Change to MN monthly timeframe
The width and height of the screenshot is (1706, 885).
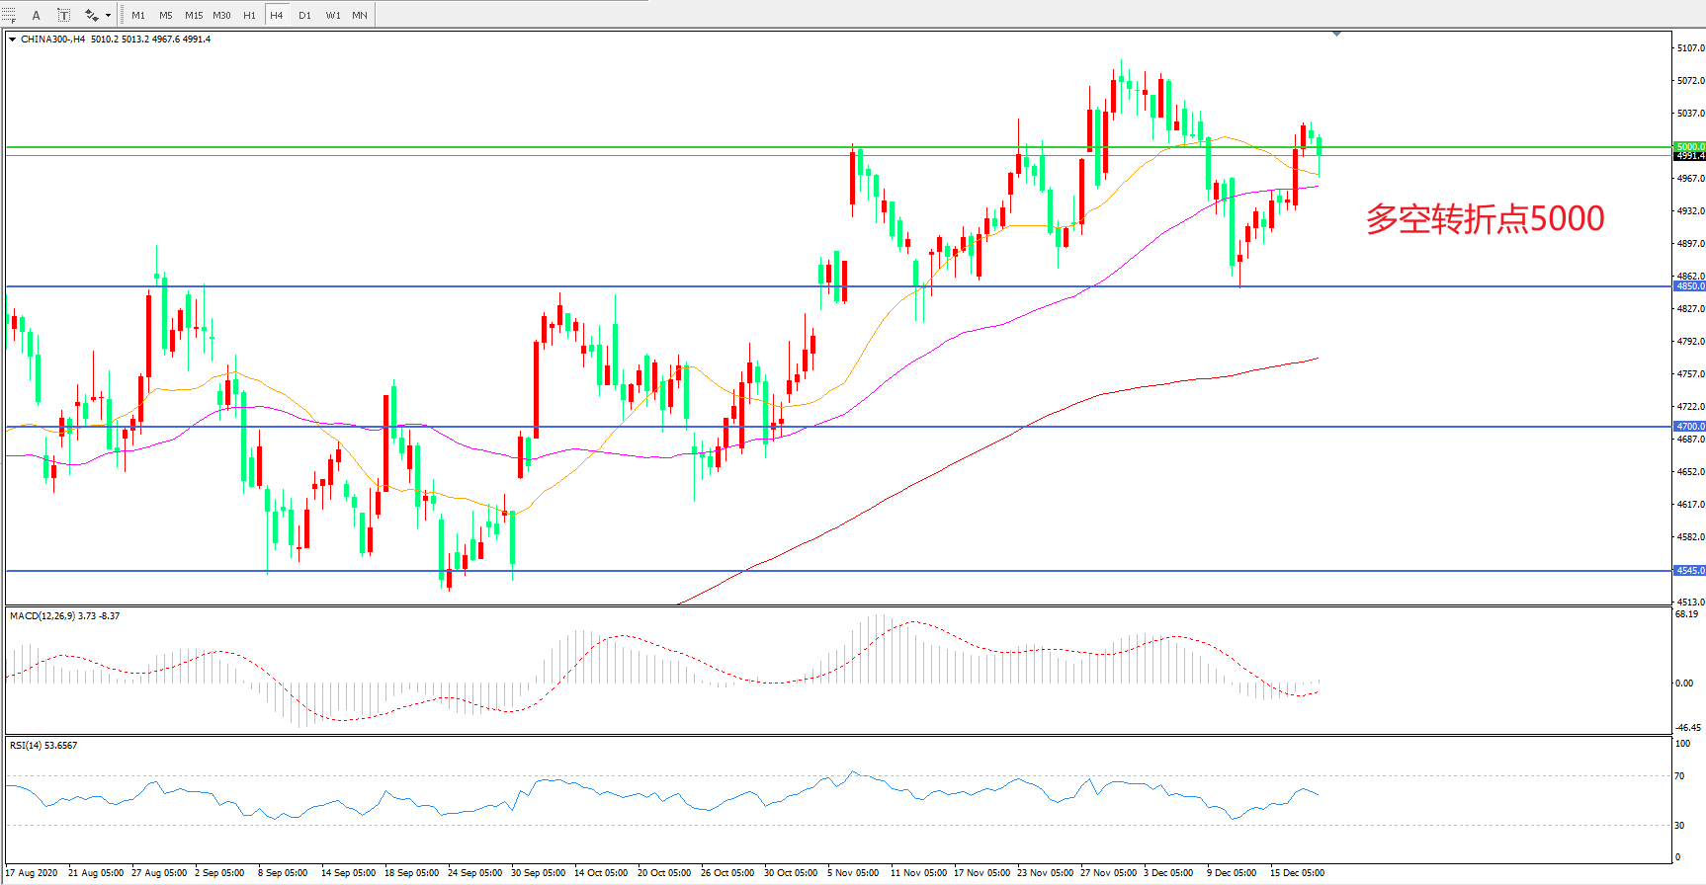click(360, 15)
